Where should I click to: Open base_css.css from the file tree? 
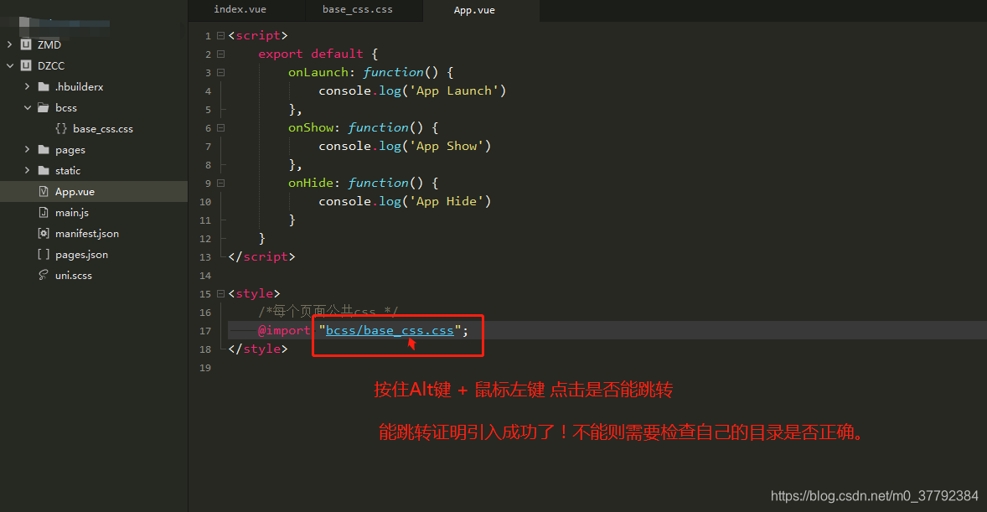click(103, 129)
